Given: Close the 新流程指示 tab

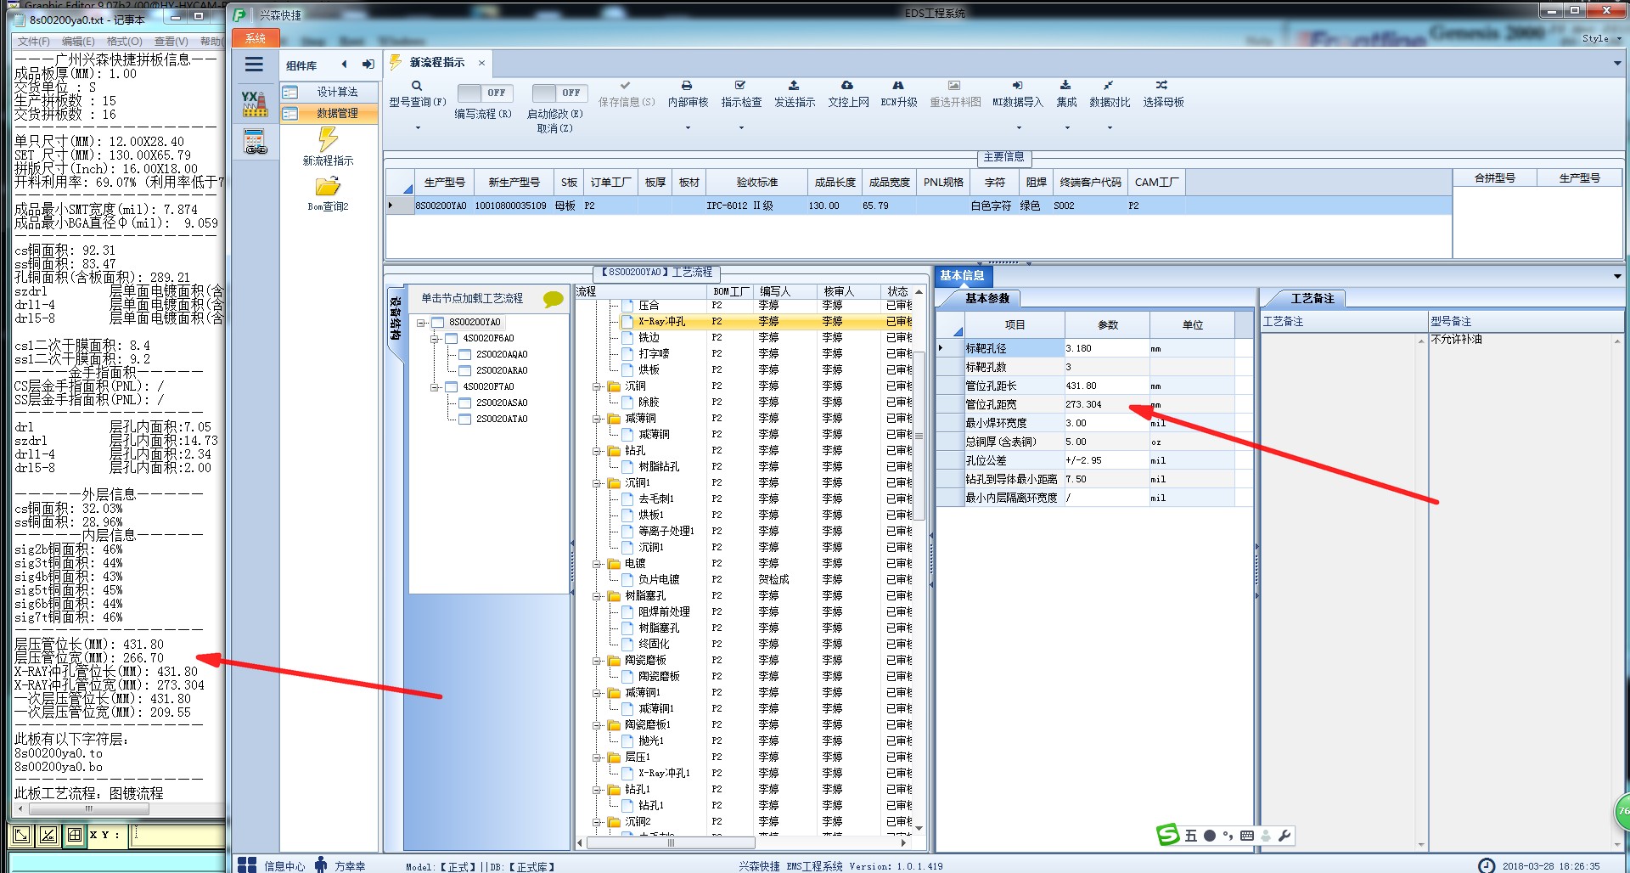Looking at the screenshot, I should pyautogui.click(x=481, y=63).
